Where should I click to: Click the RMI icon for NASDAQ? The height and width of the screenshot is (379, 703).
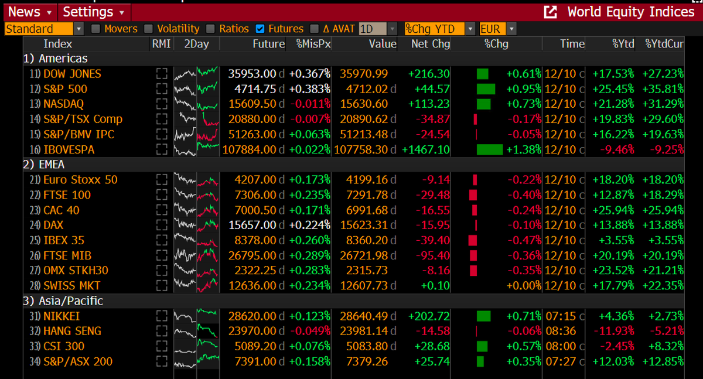point(161,104)
